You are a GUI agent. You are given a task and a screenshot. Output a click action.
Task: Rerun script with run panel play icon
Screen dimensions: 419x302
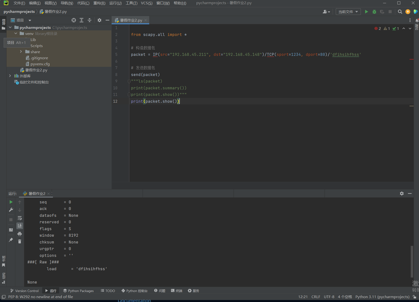[x=11, y=202]
